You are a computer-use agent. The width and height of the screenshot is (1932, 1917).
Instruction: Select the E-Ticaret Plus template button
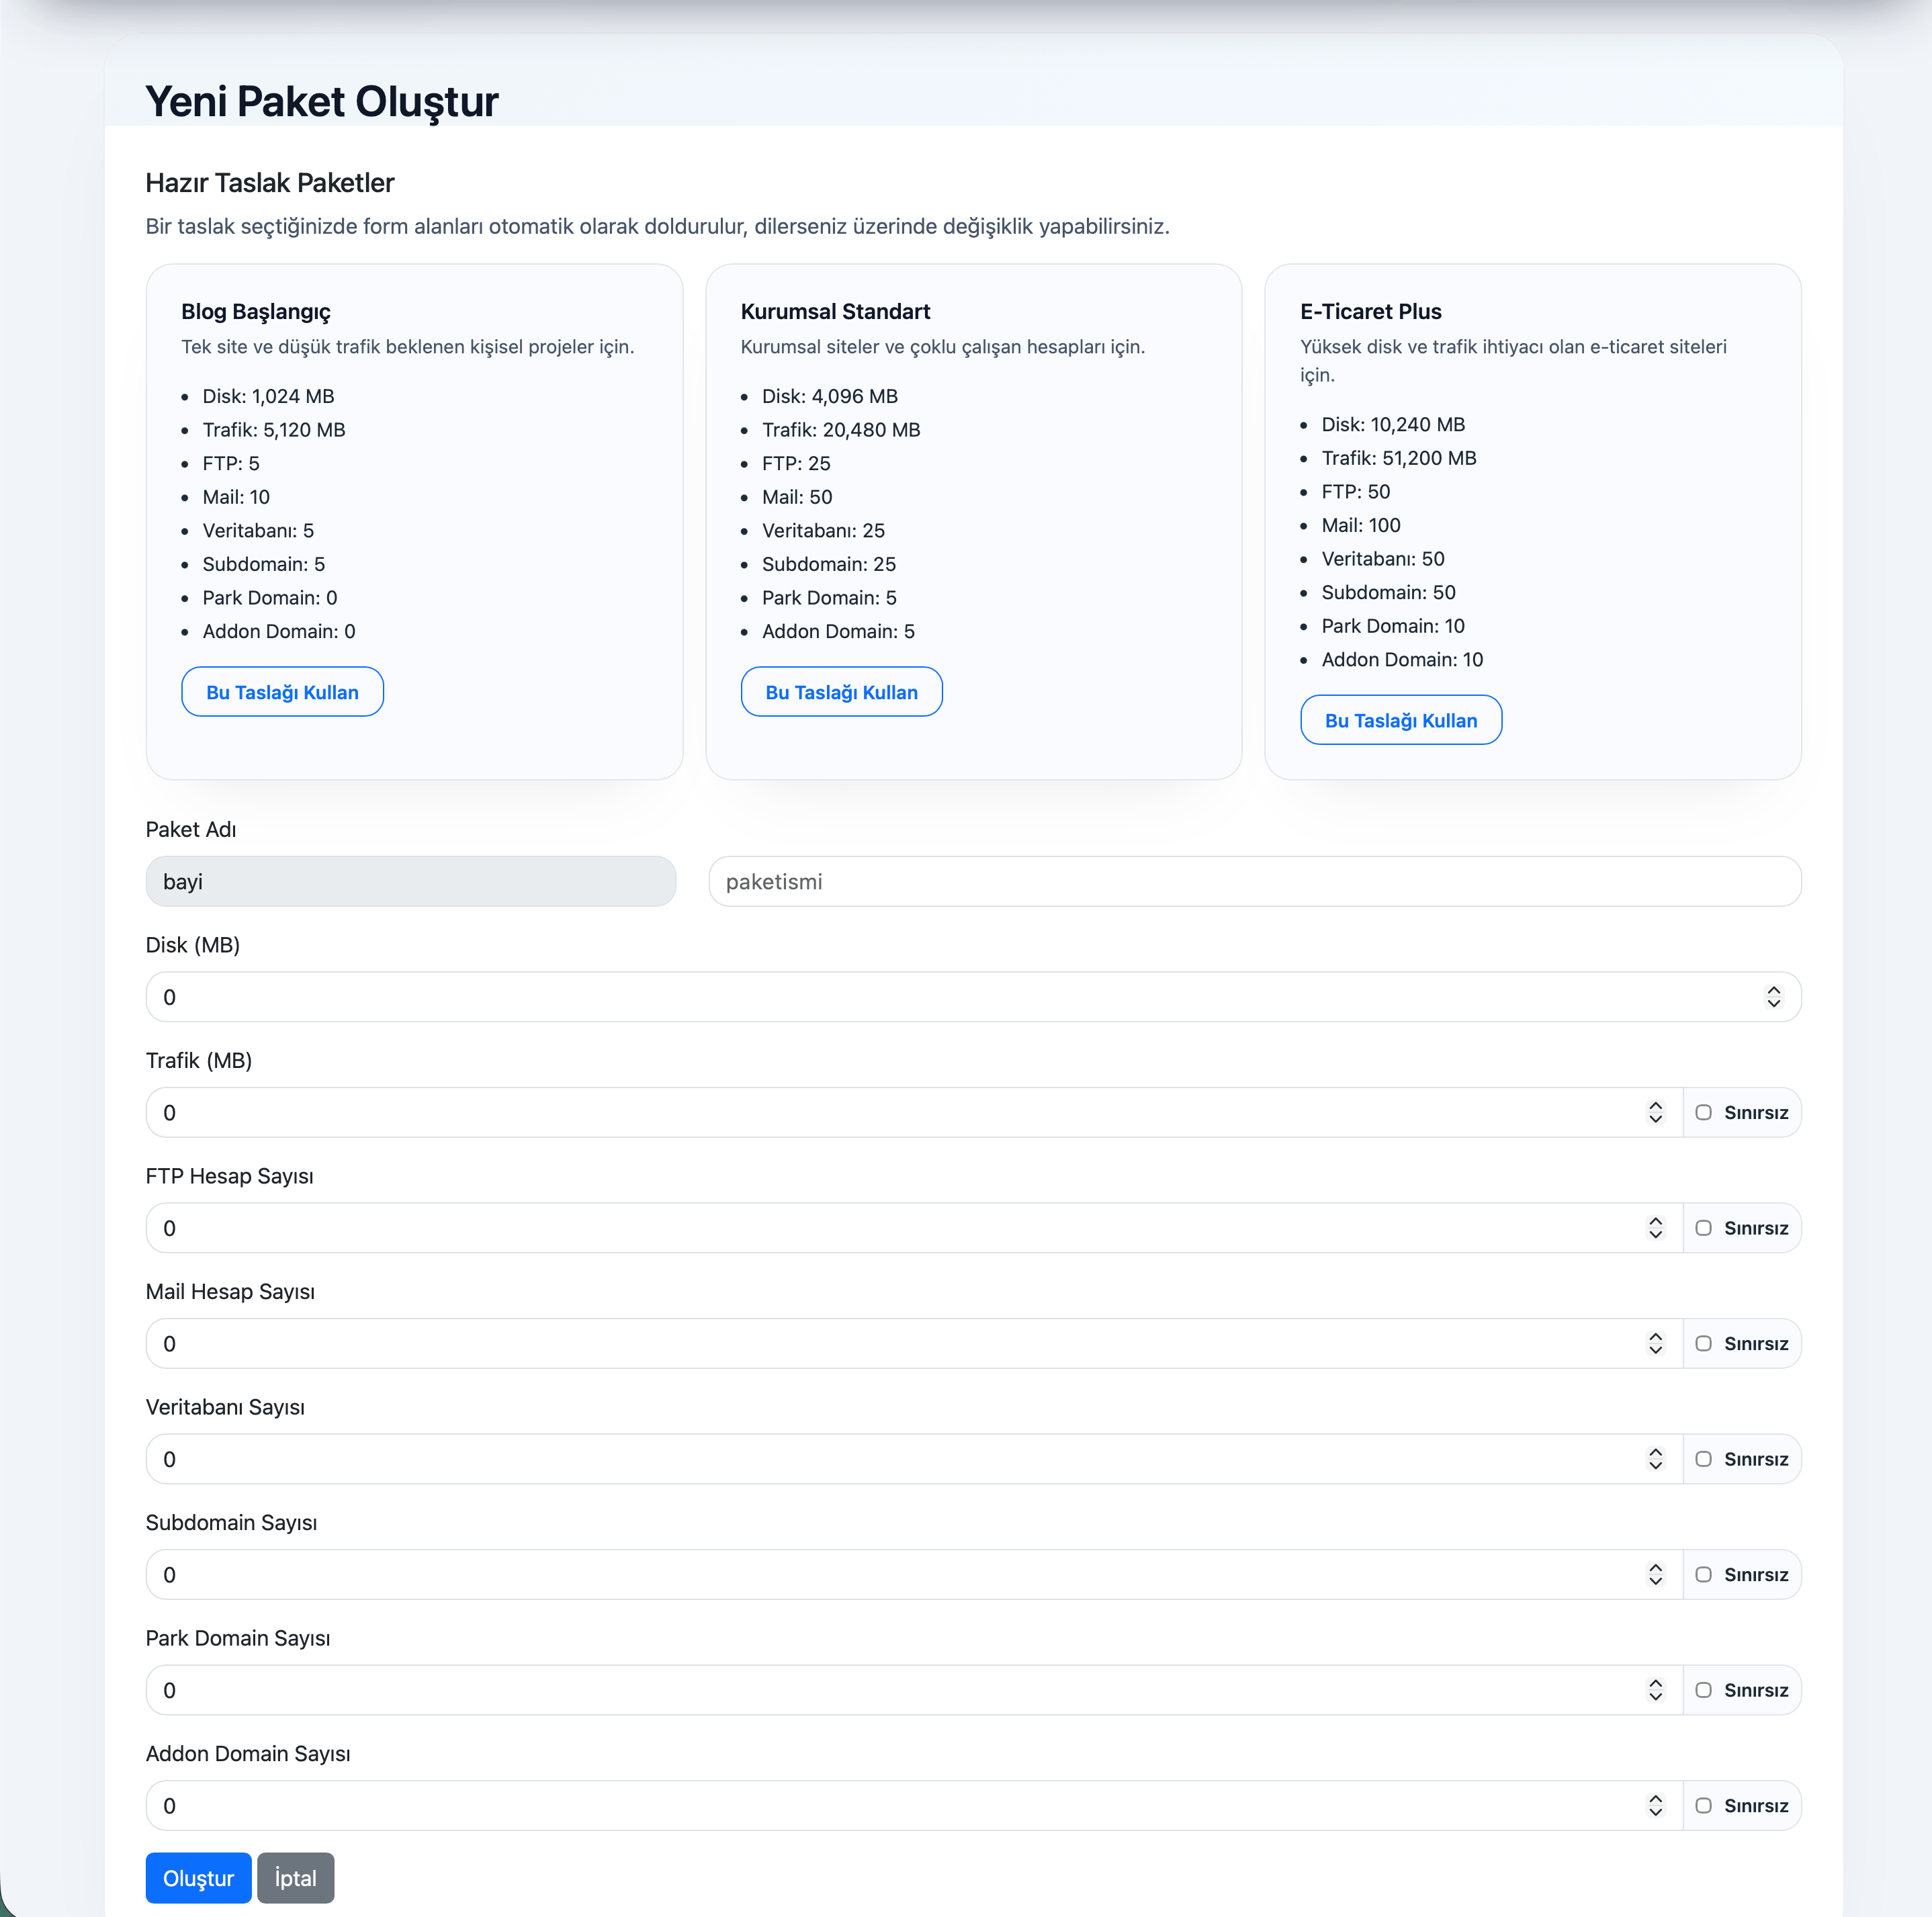coord(1400,720)
